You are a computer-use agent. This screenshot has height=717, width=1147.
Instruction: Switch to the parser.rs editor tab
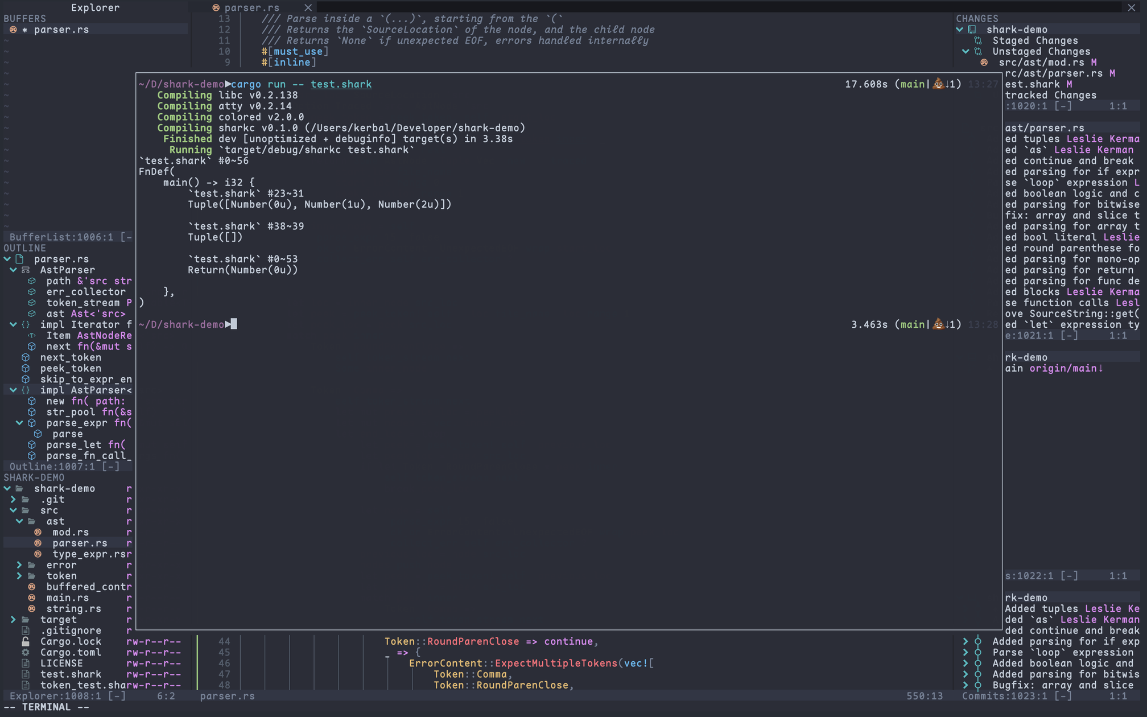[x=252, y=7]
